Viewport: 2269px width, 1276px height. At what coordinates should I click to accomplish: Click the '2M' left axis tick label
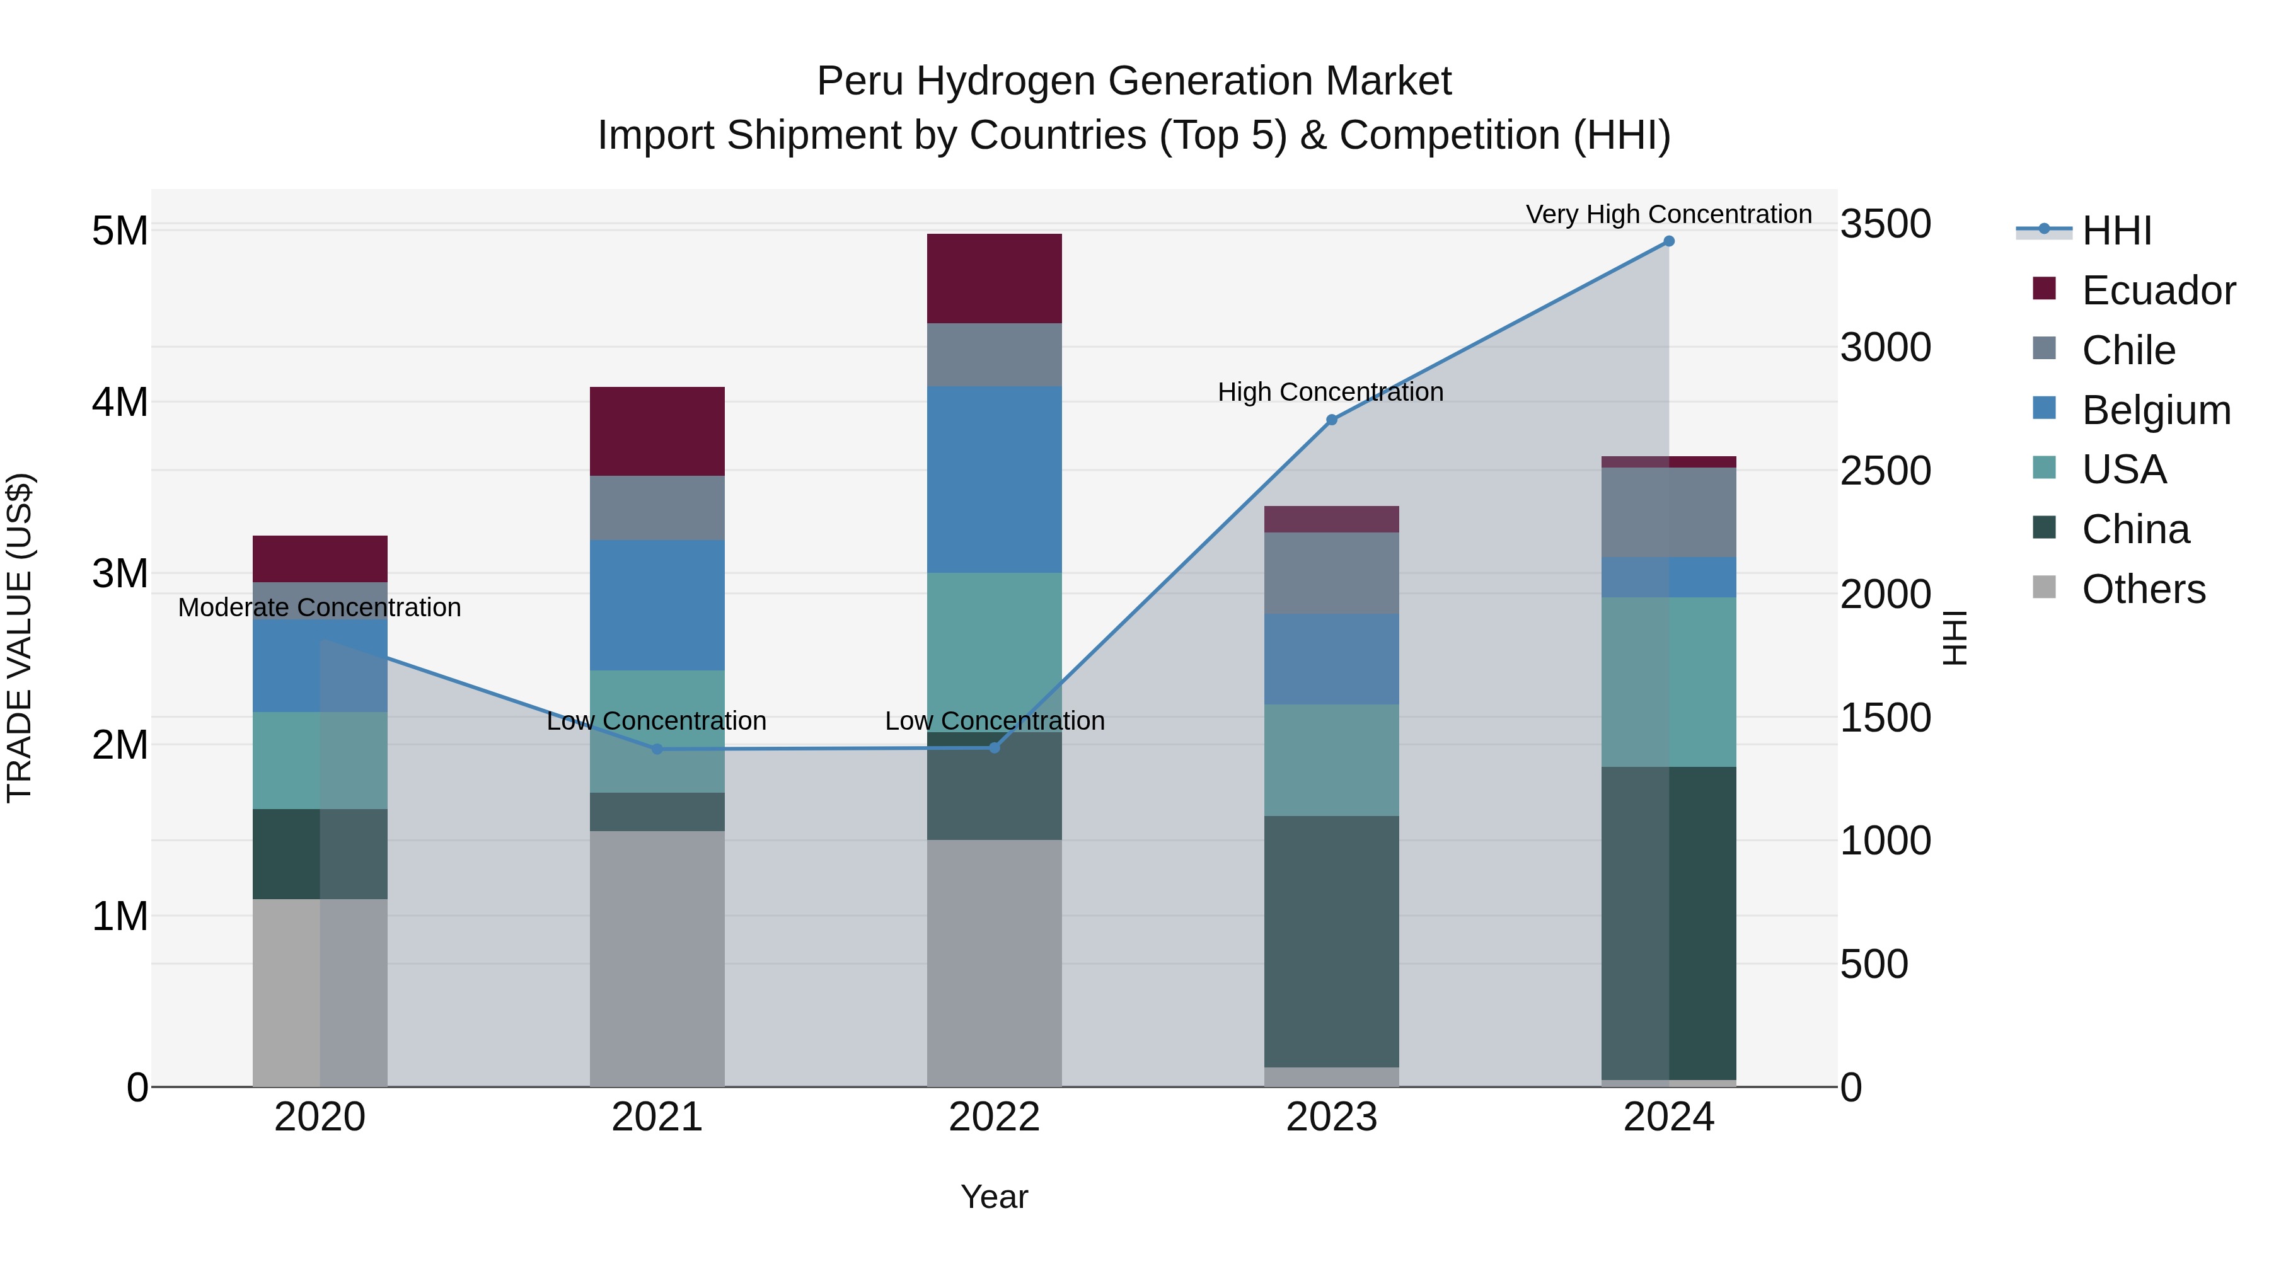[x=120, y=745]
